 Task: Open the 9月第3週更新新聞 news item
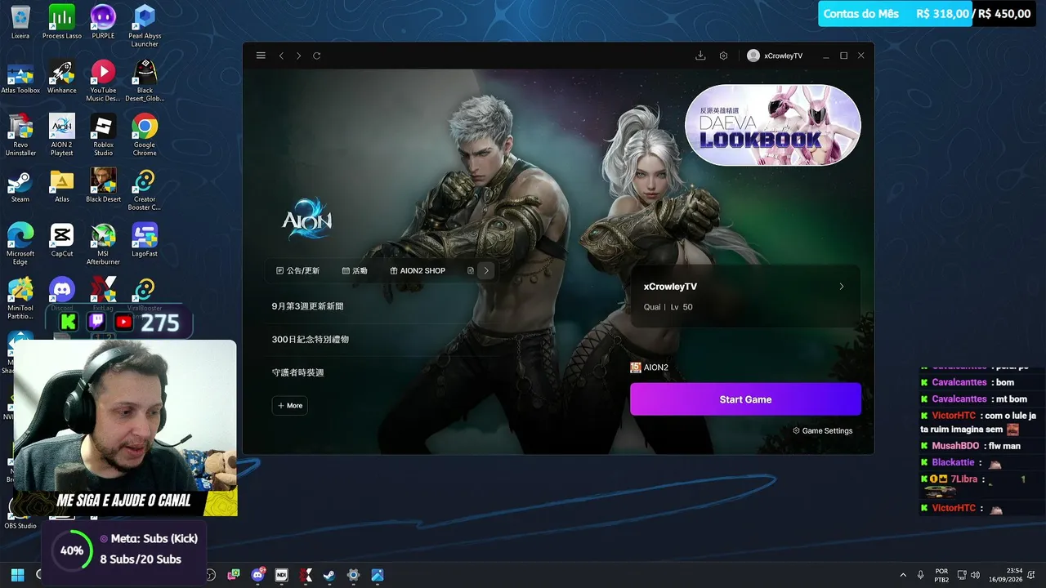pos(307,306)
